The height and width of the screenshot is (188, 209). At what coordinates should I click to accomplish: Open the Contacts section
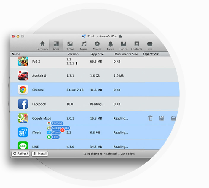coord(136,45)
